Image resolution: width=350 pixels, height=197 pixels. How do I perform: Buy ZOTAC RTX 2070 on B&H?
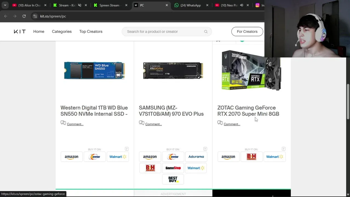pyautogui.click(x=251, y=157)
